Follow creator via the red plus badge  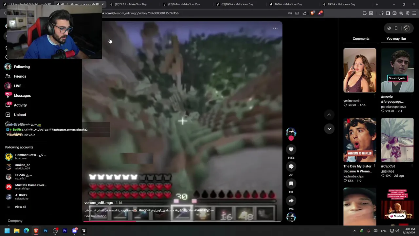pos(291,138)
